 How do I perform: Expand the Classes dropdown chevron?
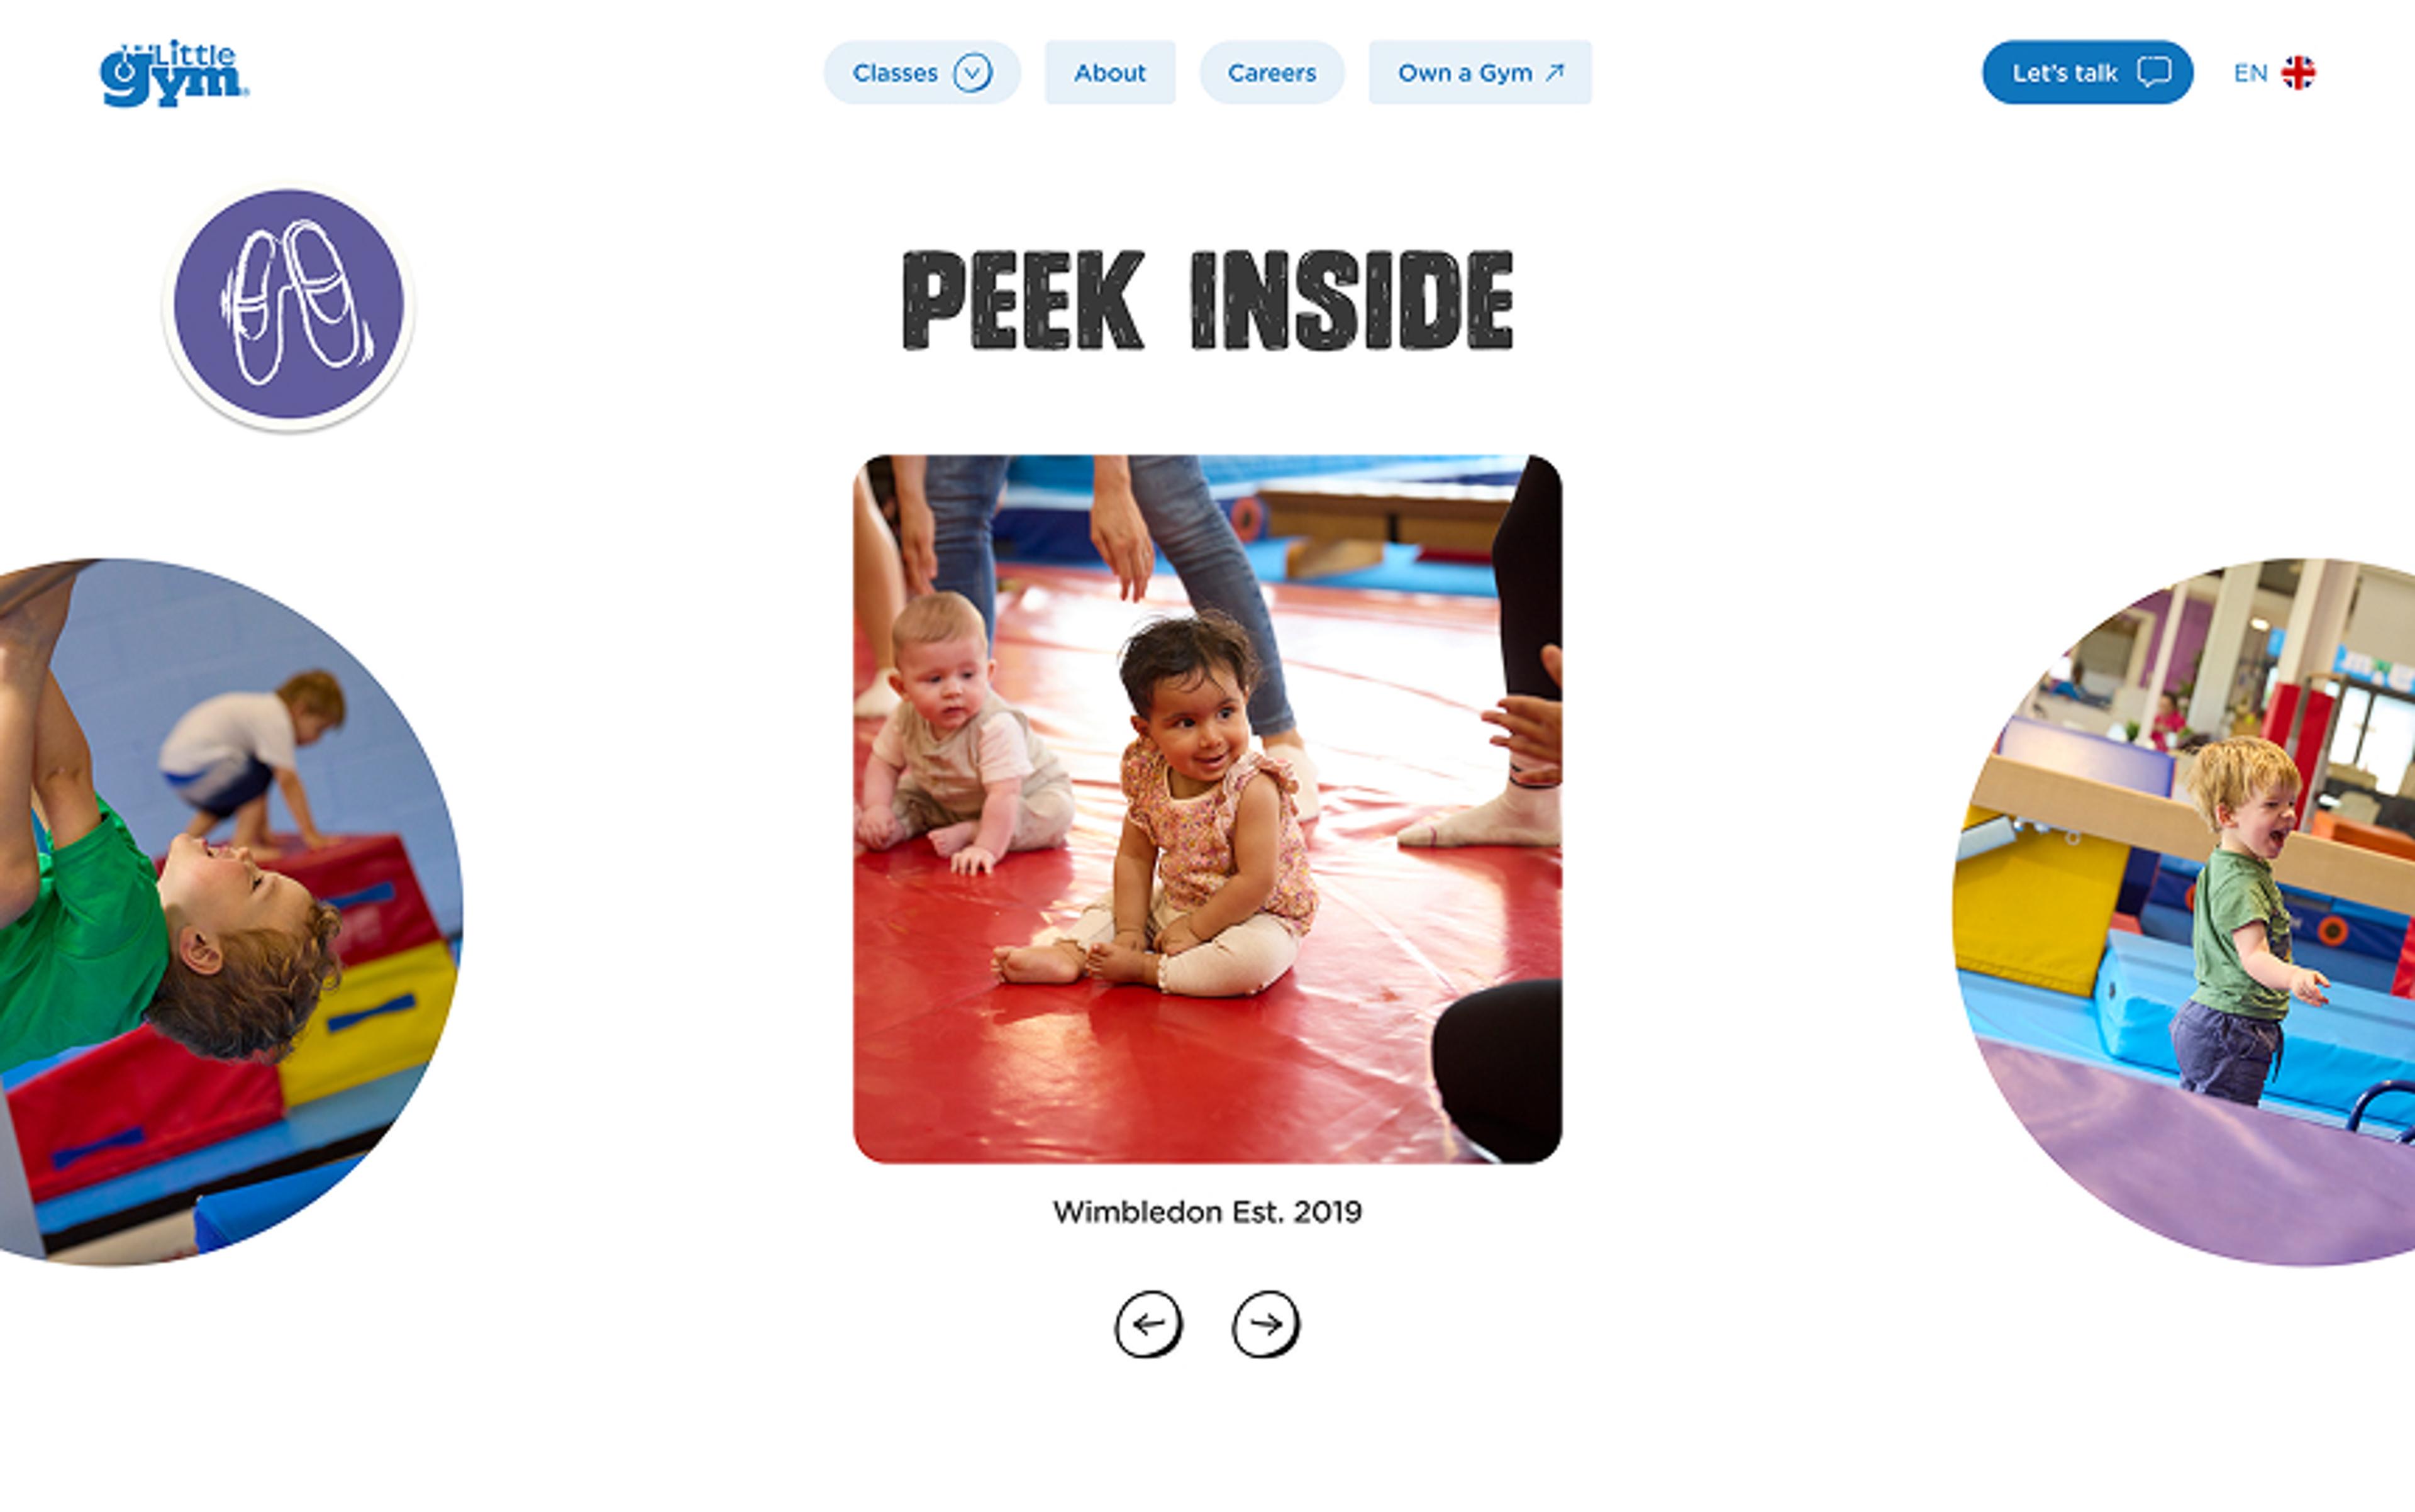(x=972, y=73)
